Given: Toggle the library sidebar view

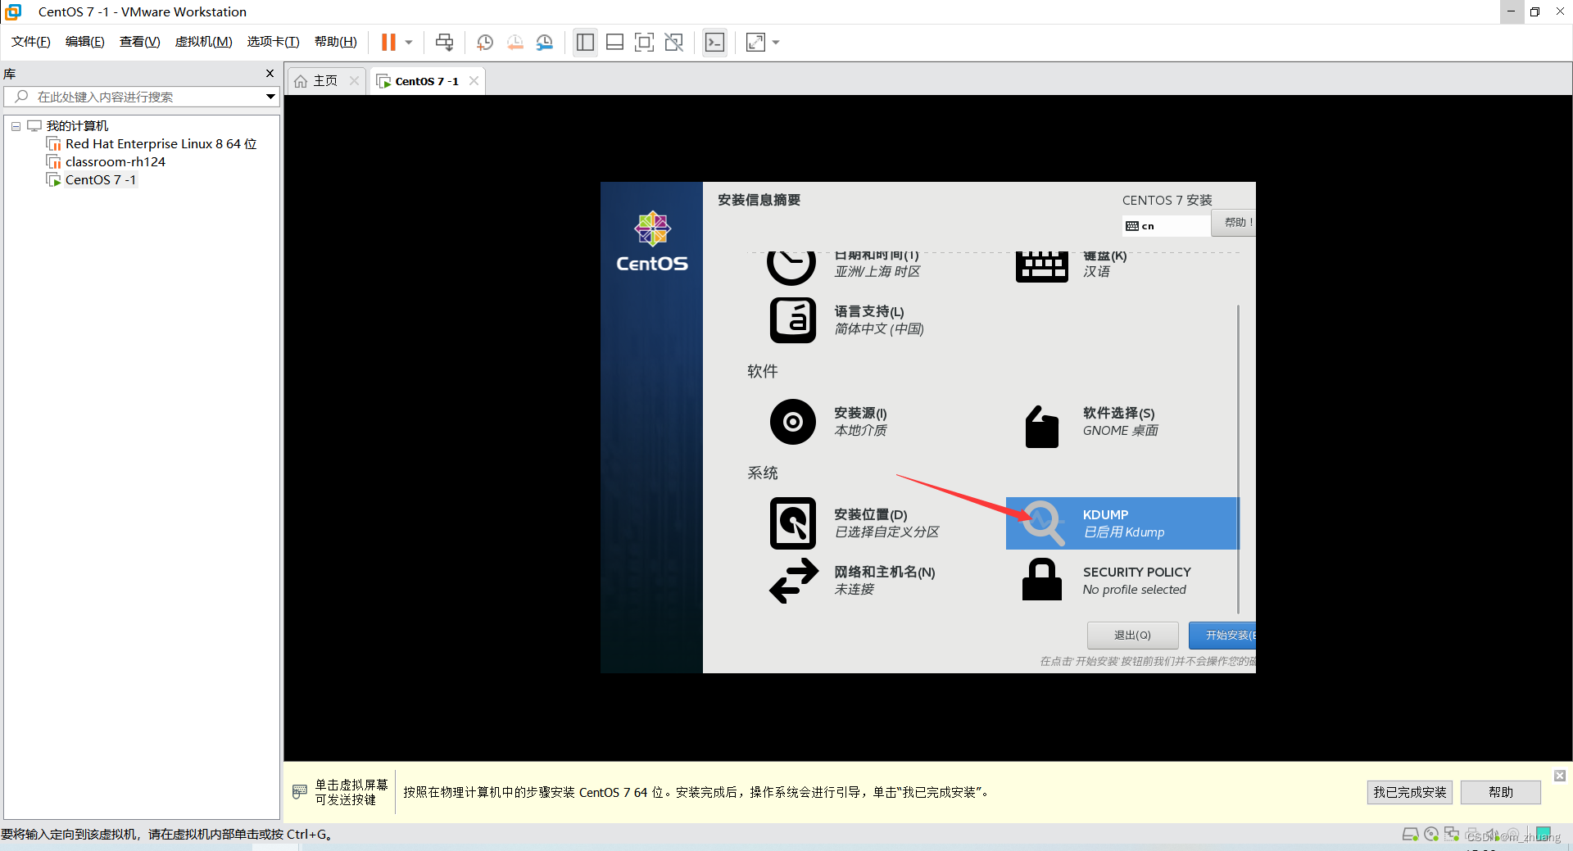Looking at the screenshot, I should 585,42.
